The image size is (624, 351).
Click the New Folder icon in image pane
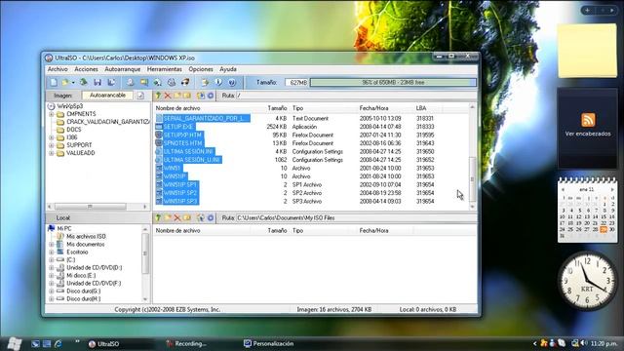coord(177,96)
